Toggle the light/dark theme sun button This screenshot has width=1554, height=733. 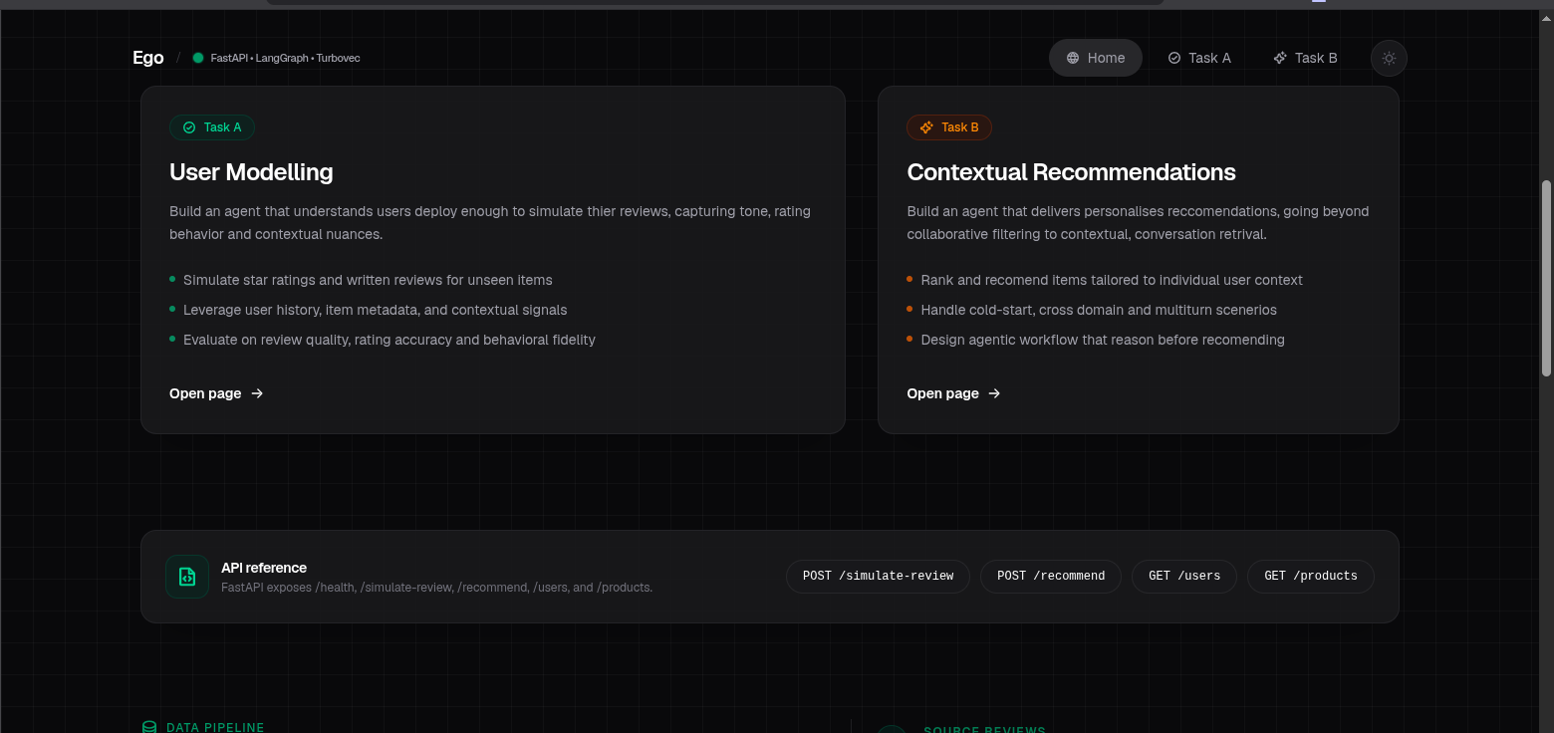(x=1389, y=58)
